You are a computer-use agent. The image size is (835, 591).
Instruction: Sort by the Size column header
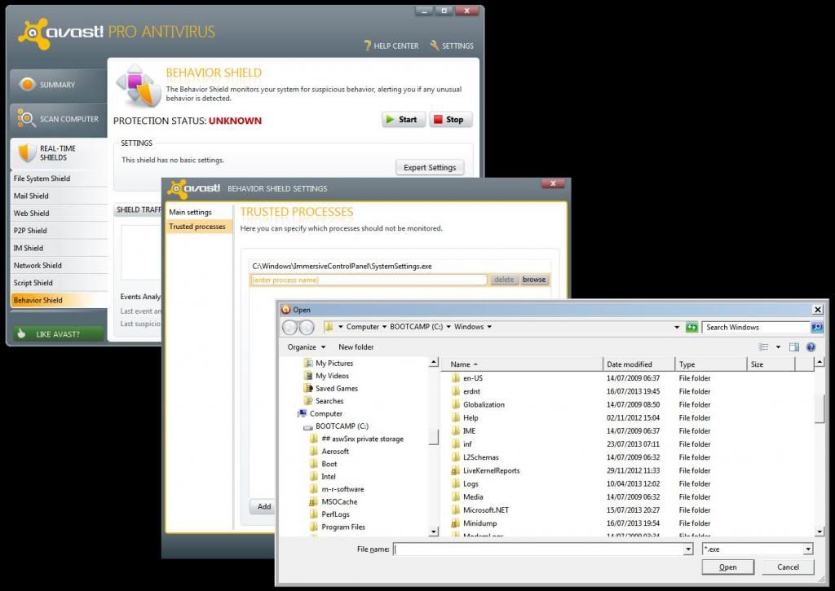[771, 364]
